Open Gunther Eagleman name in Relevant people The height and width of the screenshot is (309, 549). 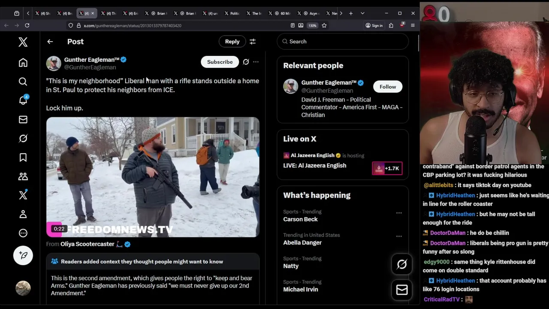pyautogui.click(x=329, y=82)
